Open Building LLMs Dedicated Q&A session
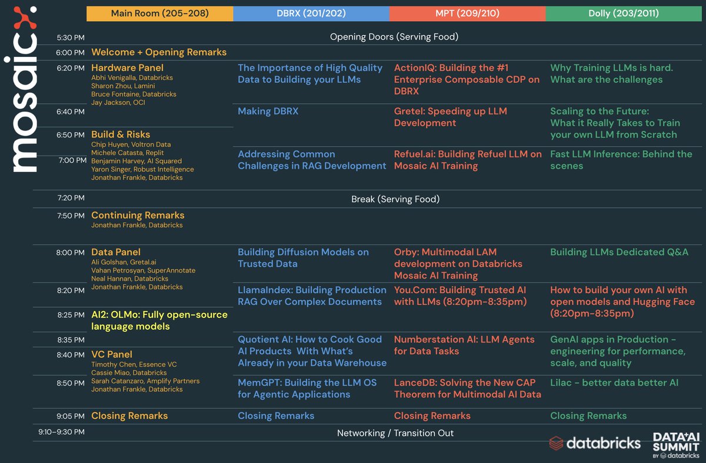 click(619, 252)
